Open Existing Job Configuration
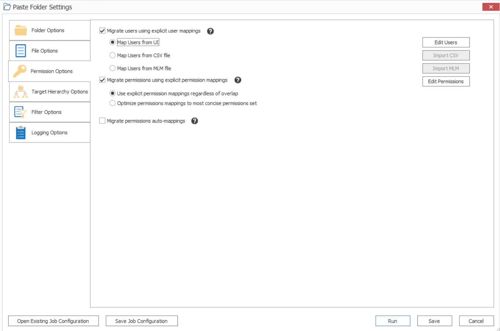Screen dimensions: 500x331 pos(53,321)
